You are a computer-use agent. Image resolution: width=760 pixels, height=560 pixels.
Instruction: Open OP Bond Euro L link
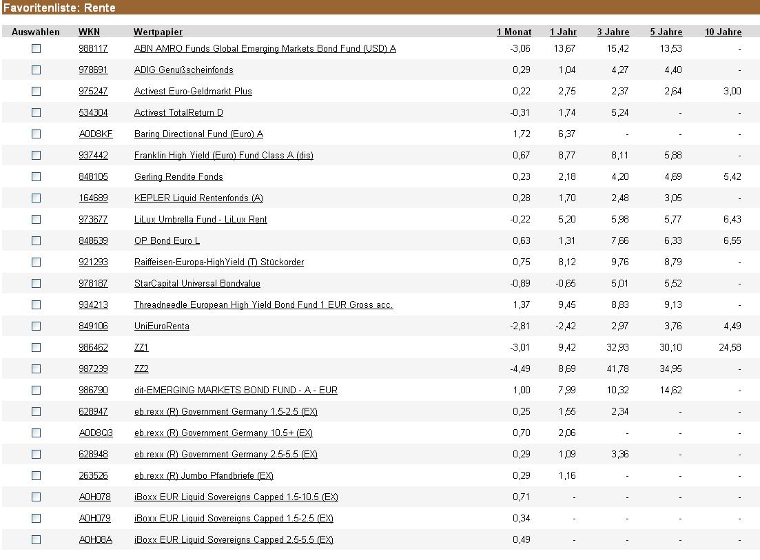coord(167,241)
